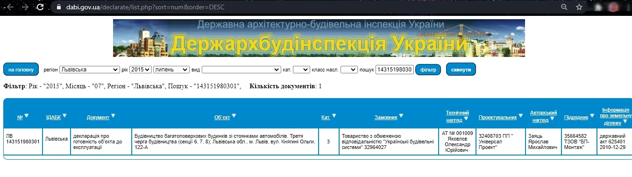Open the рік dropdown showing 2015
The width and height of the screenshot is (632, 177).
(x=141, y=70)
